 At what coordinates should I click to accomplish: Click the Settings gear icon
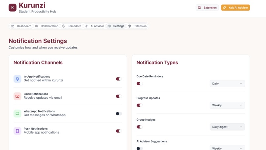point(109,26)
